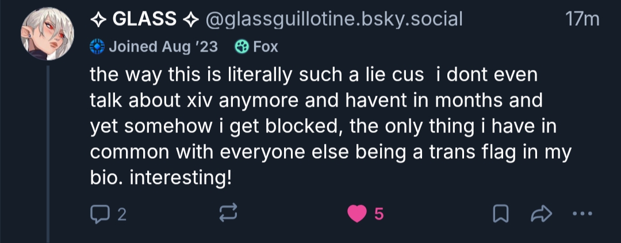The height and width of the screenshot is (243, 621).
Task: Click the vertical thread line below avatar
Action: point(48,155)
